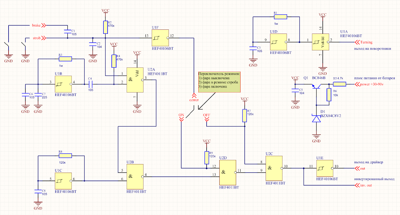The height and width of the screenshot is (215, 400).
Task: Click the 'BZX84C8V2' diode label
Action: click(x=330, y=116)
